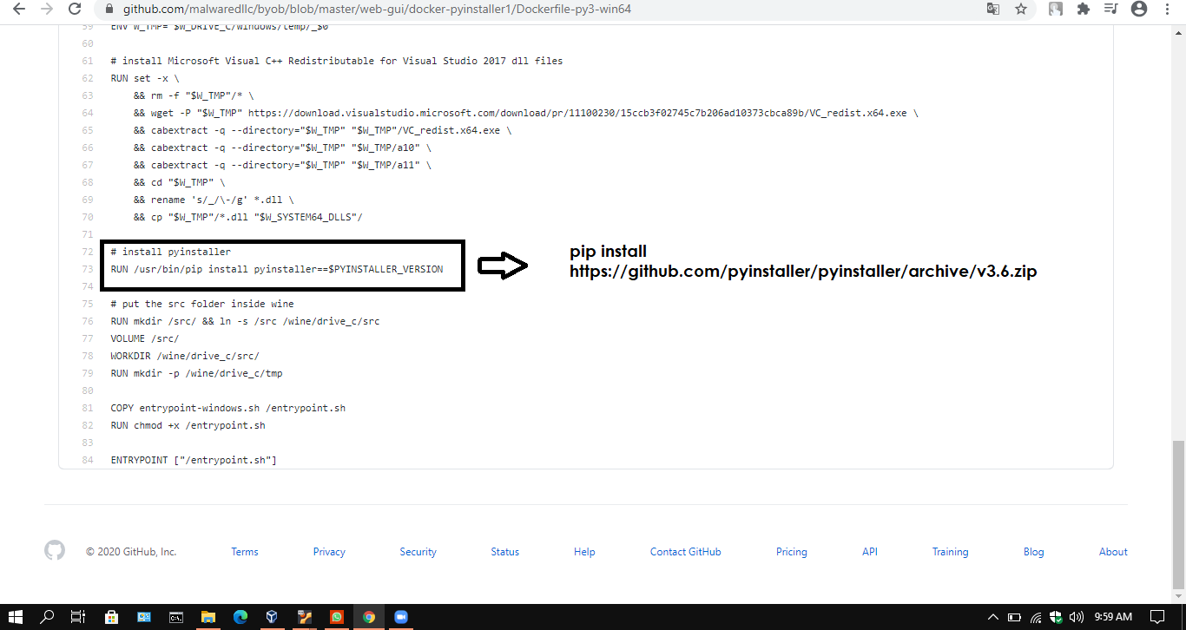Open Chrome's three-dot customize menu

[x=1167, y=10]
